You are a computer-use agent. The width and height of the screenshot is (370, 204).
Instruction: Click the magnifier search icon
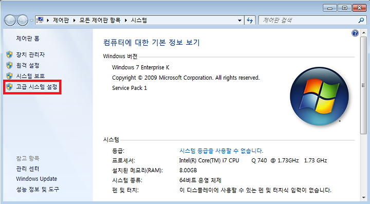point(361,21)
